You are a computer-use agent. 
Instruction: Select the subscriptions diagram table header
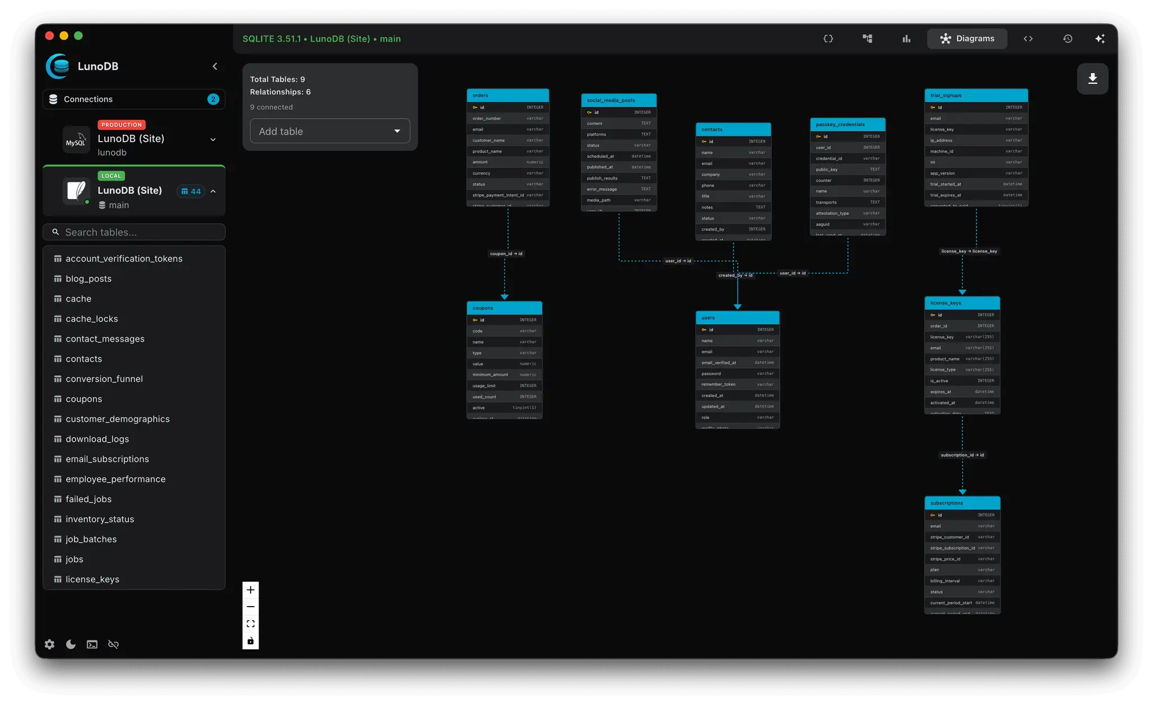[962, 503]
